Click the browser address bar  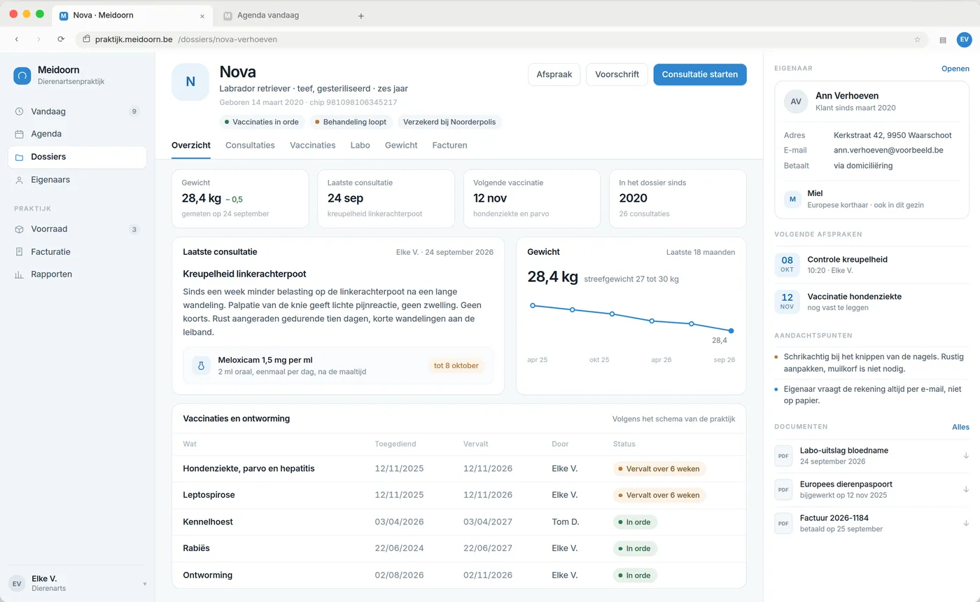(x=501, y=39)
